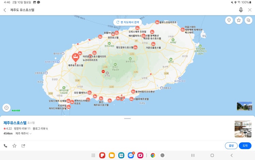Click the 성산일출봉 landmark icon
Viewport: 255px width, 160px height.
200,46
